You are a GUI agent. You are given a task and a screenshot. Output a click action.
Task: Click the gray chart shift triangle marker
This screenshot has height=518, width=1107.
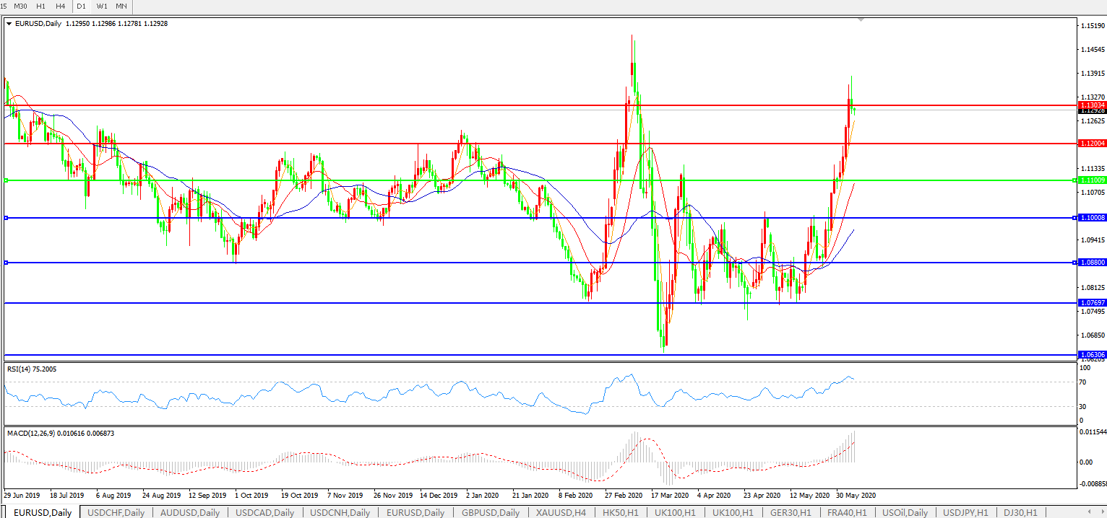tap(860, 20)
